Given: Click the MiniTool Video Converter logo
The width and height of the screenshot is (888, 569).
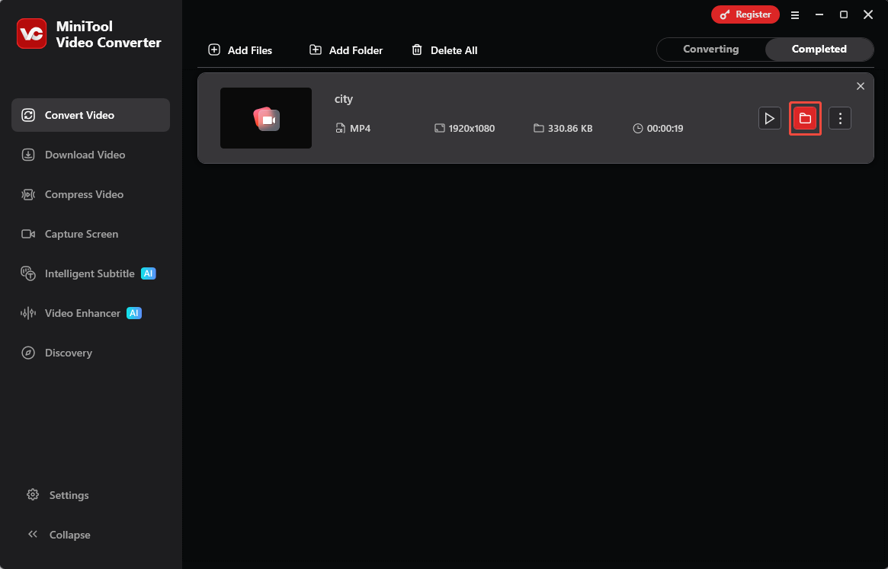Looking at the screenshot, I should tap(32, 34).
